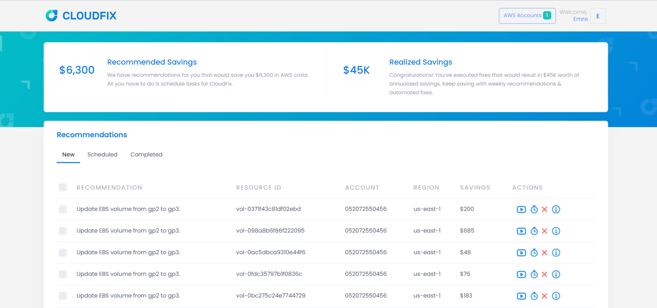Select the checkbox for the $76 savings row
Screen dimensions: 657x308
(63, 274)
